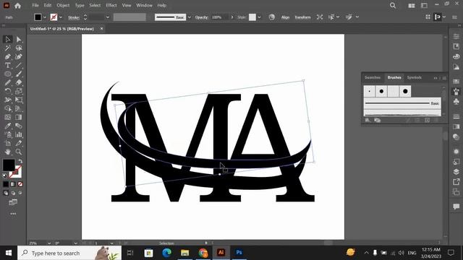Image resolution: width=463 pixels, height=260 pixels.
Task: Select the Basic brush stroke in Brushes
Action: [402, 103]
